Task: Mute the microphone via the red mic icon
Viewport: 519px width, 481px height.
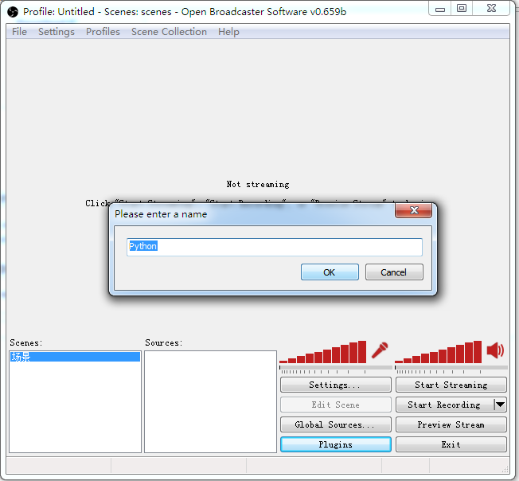Action: click(x=380, y=350)
